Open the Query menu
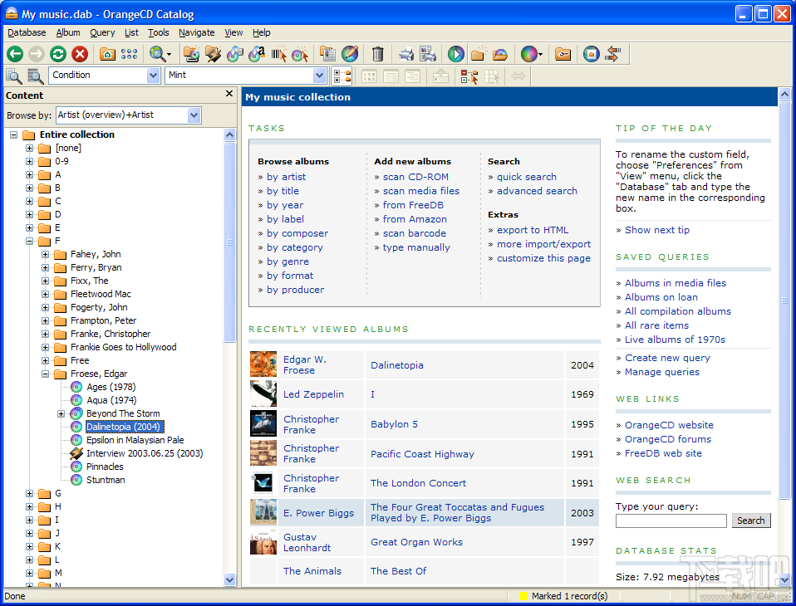The height and width of the screenshot is (606, 796). click(x=102, y=32)
